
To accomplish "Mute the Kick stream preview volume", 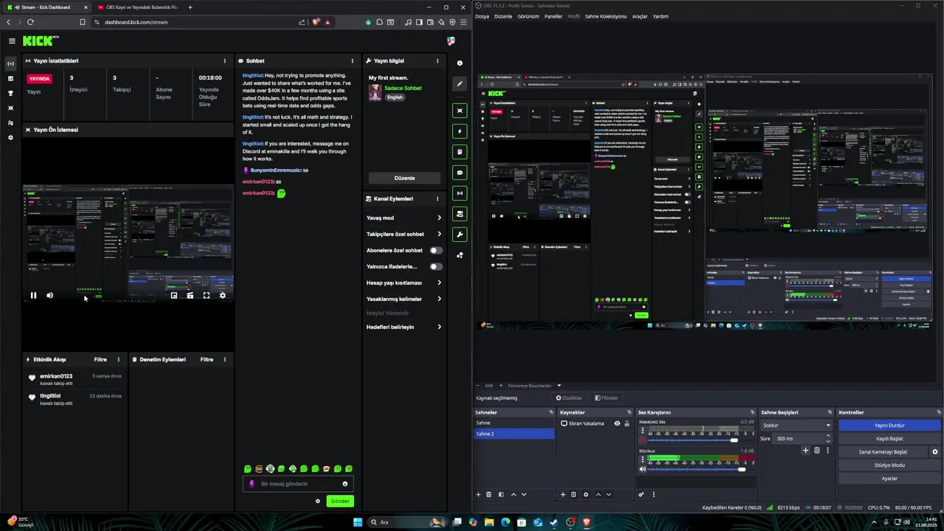I will pos(49,296).
